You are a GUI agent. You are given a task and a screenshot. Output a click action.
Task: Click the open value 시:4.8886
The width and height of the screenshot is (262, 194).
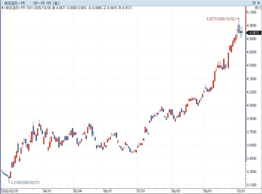coord(95,8)
